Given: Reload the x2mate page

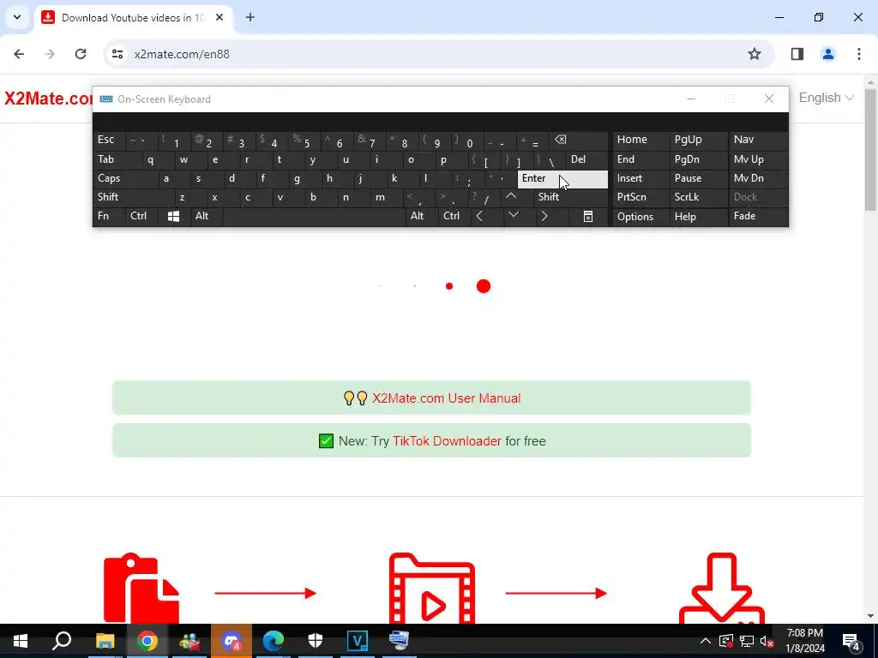Looking at the screenshot, I should [81, 54].
